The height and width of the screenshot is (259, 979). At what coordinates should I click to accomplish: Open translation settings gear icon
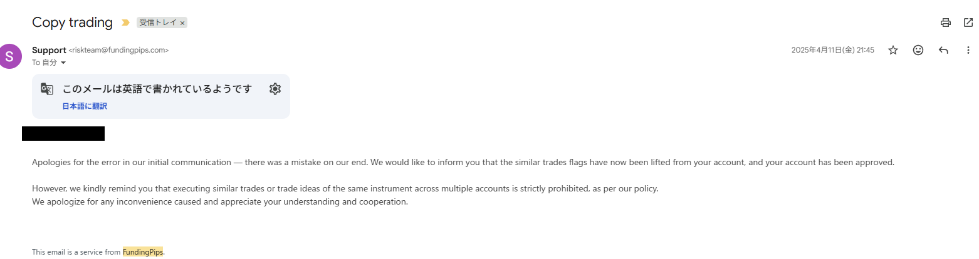tap(275, 89)
